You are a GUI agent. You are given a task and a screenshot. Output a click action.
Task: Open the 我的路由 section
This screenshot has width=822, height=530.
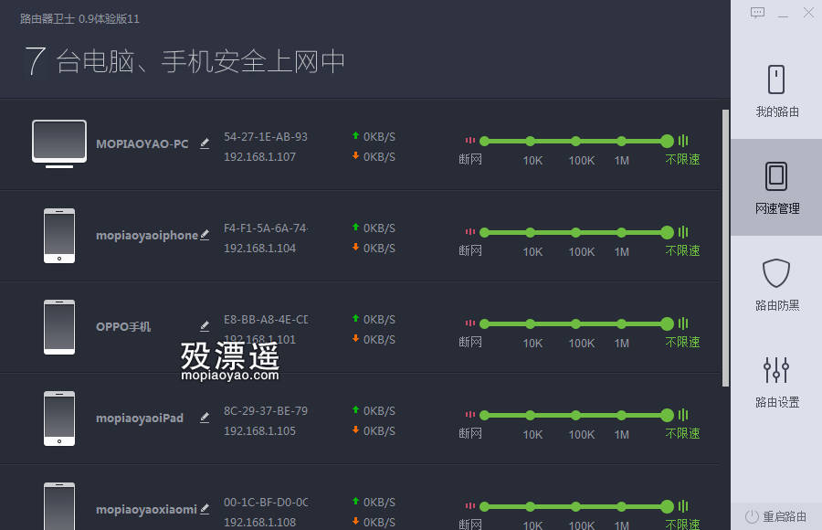pos(776,91)
